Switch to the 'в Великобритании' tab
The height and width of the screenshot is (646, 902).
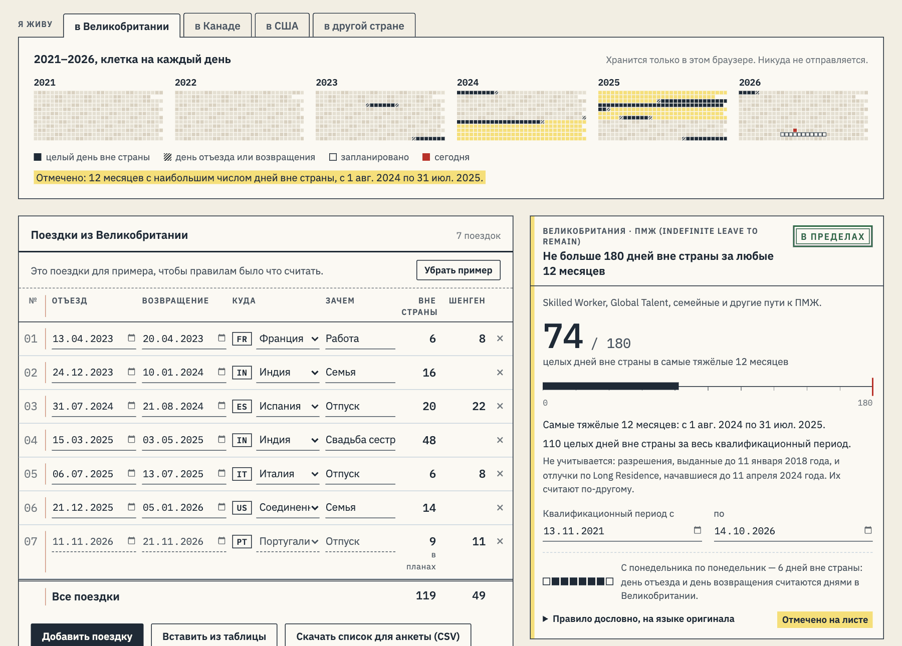click(x=122, y=26)
